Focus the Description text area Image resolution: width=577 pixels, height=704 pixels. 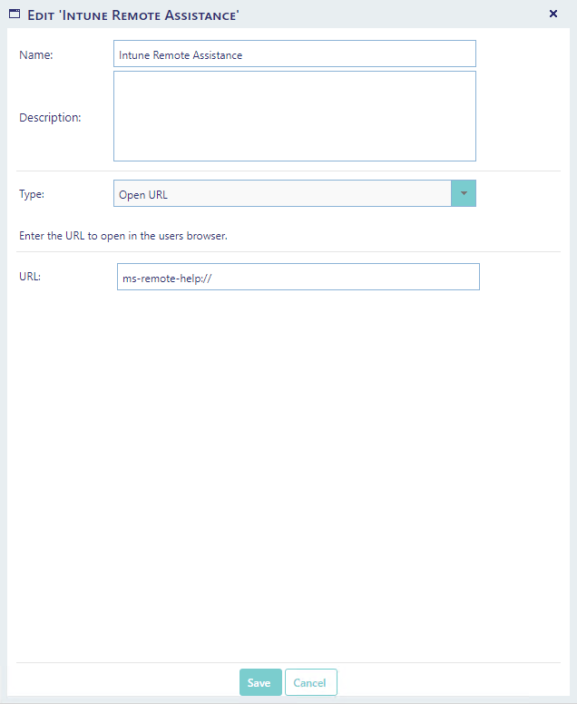coord(294,116)
